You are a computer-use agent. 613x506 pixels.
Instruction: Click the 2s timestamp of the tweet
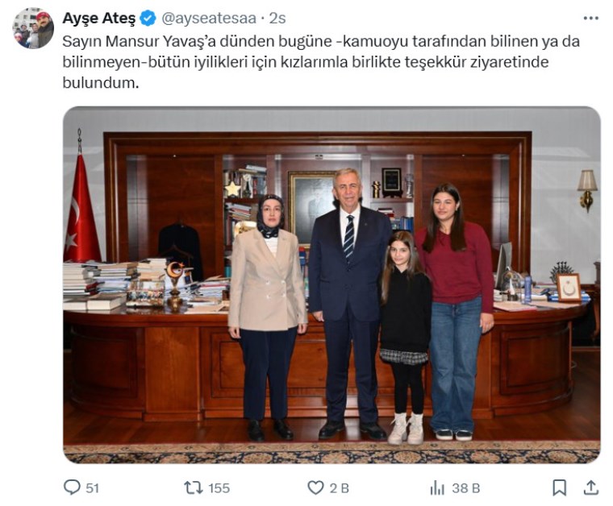pos(277,18)
